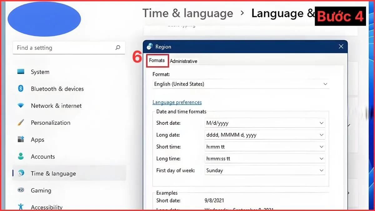The image size is (375, 211).
Task: Select the System section icon
Action: tap(21, 72)
